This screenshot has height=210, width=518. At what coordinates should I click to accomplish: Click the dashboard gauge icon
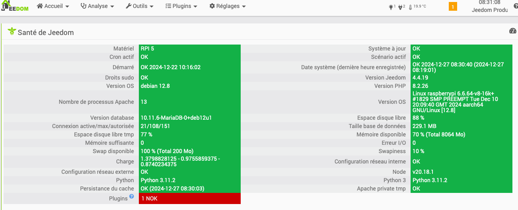point(512,31)
